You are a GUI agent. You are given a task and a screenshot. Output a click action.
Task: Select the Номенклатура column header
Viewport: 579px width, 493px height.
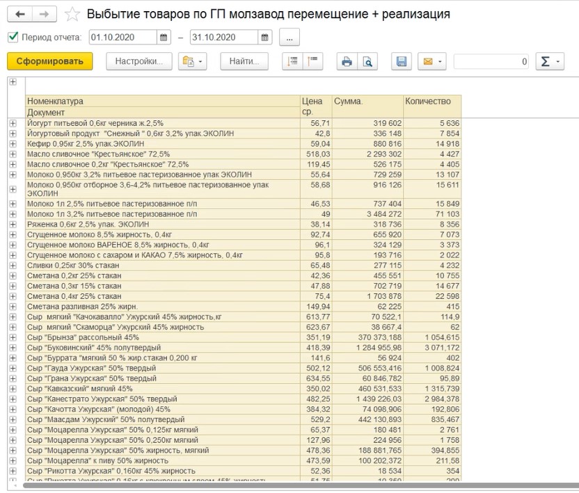click(x=163, y=101)
